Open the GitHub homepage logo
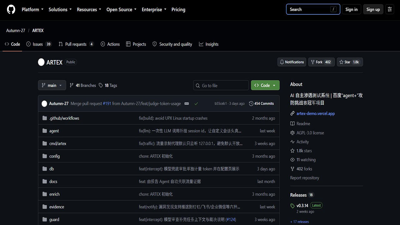400x225 pixels. tap(11, 9)
